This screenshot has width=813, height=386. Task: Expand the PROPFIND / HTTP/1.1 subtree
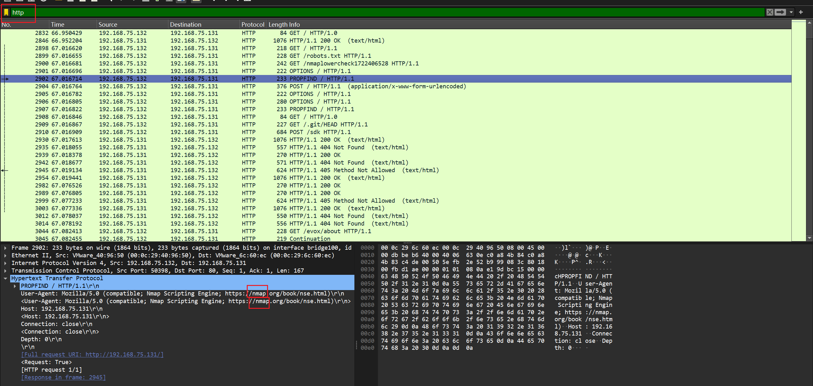click(15, 286)
